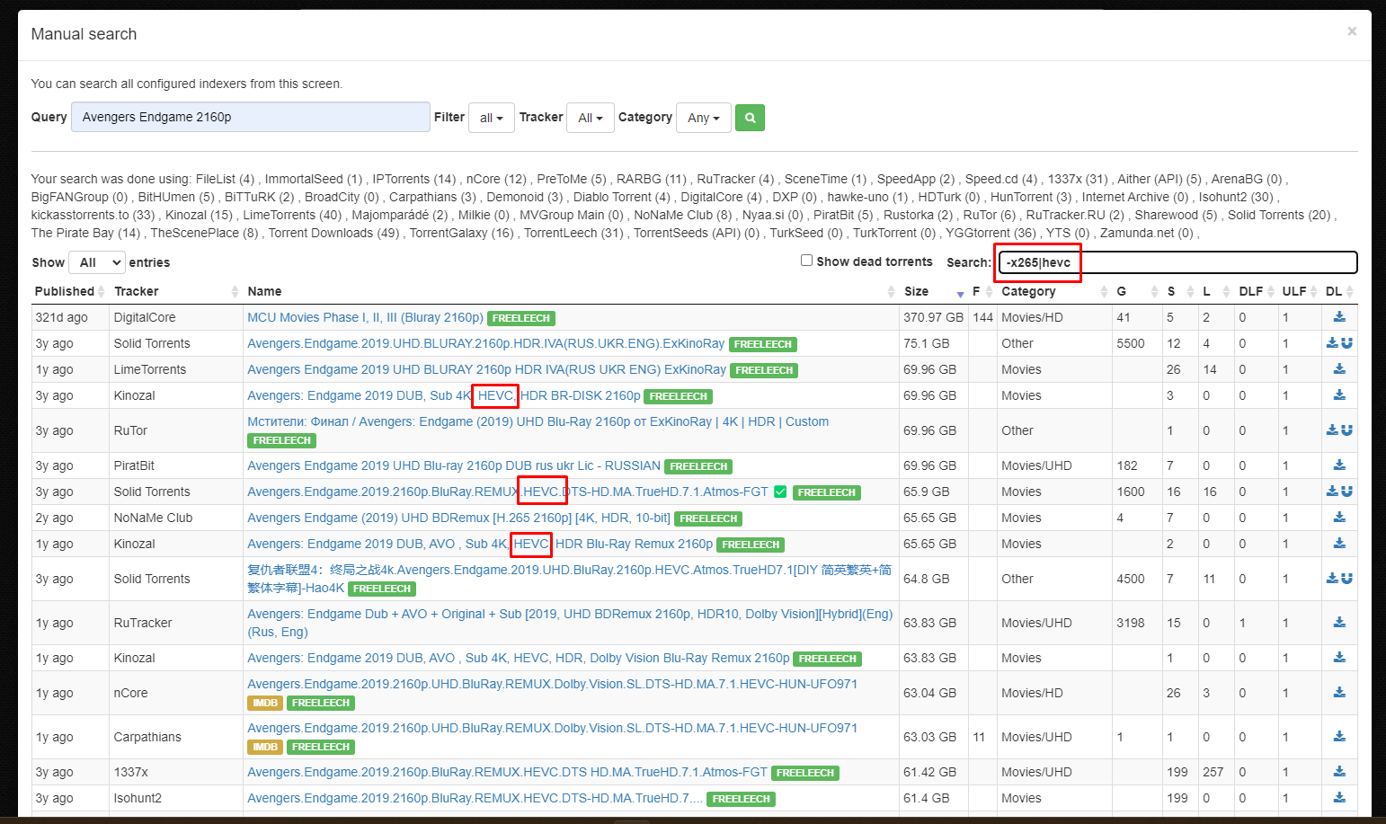Change the Show entries dropdown
The width and height of the screenshot is (1386, 824).
pos(96,261)
